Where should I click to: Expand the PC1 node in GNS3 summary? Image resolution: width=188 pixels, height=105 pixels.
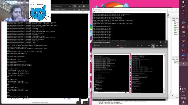click(173, 32)
